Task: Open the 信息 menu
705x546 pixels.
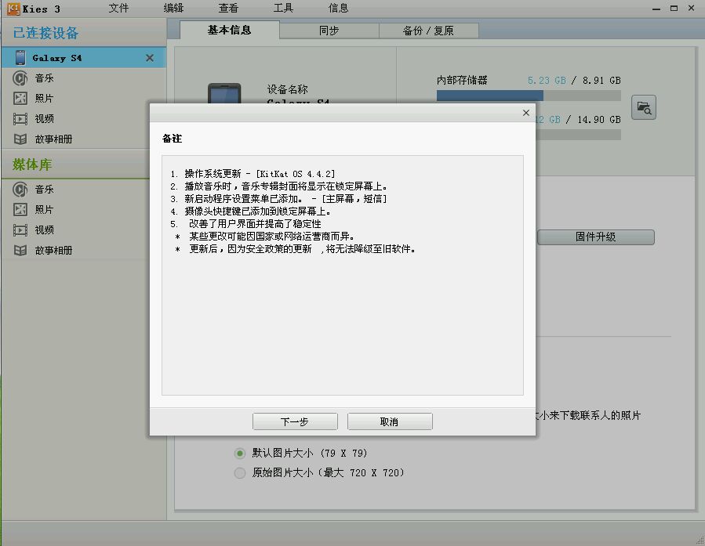Action: point(338,8)
